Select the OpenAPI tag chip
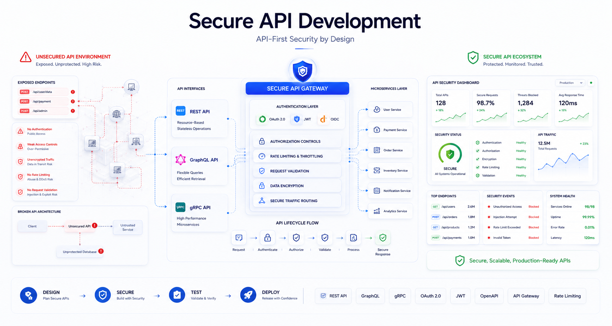 (489, 296)
